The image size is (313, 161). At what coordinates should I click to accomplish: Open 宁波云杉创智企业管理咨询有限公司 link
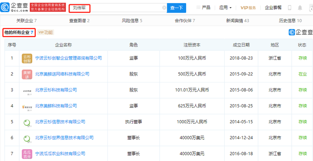(x=69, y=58)
